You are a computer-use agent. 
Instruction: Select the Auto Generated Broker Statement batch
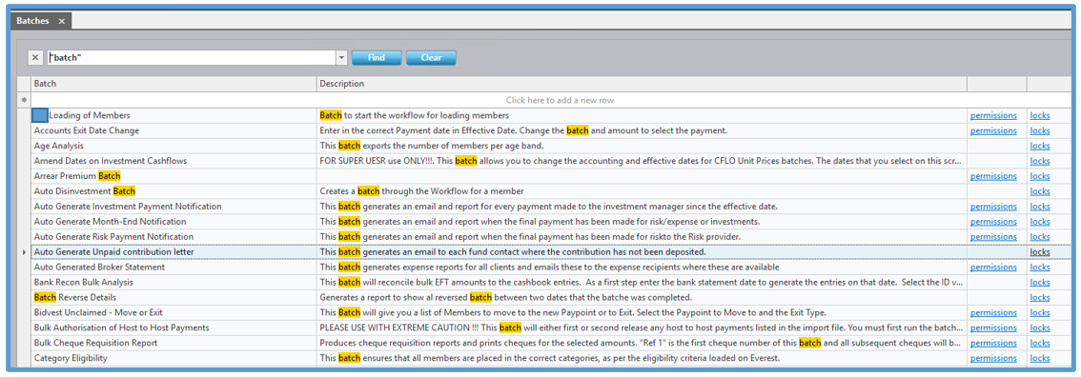pyautogui.click(x=173, y=267)
